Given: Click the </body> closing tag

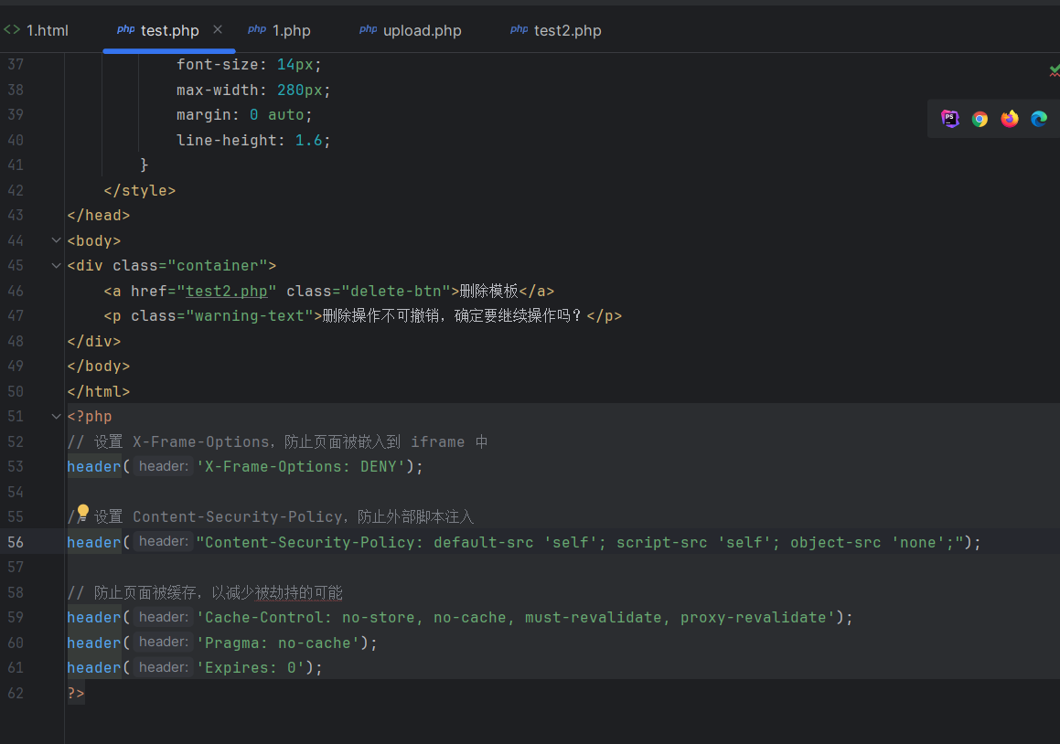Looking at the screenshot, I should pos(99,367).
